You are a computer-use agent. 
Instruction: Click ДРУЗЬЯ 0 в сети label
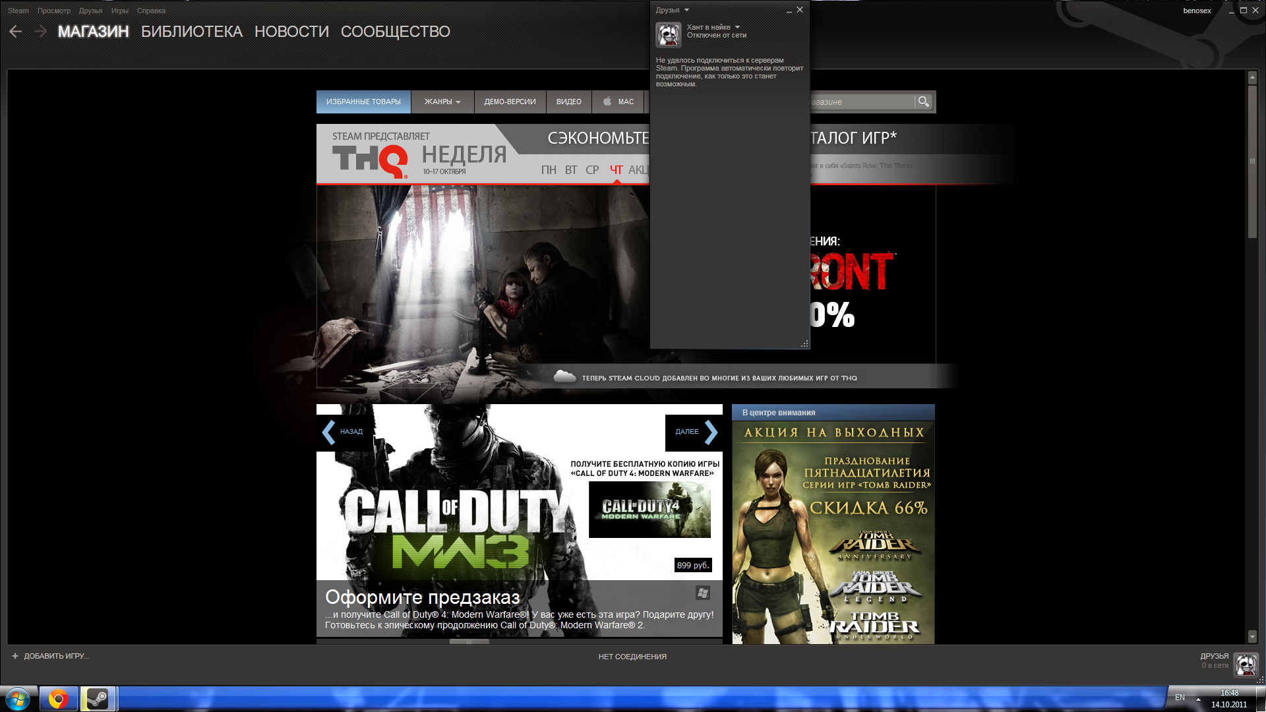(x=1215, y=661)
